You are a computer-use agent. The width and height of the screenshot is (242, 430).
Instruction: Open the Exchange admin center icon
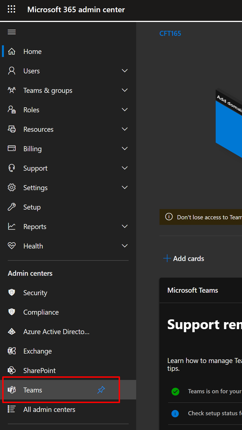point(12,351)
